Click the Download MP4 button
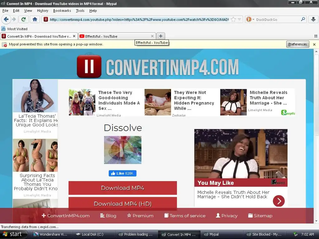The width and height of the screenshot is (319, 239). click(123, 188)
